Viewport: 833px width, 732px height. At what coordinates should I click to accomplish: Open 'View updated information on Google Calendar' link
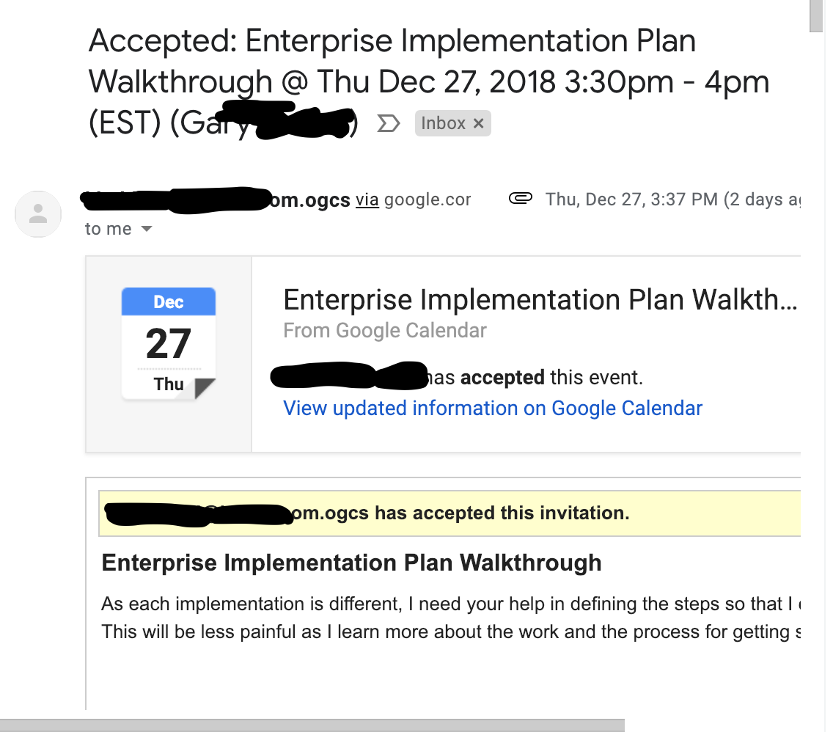(x=493, y=408)
